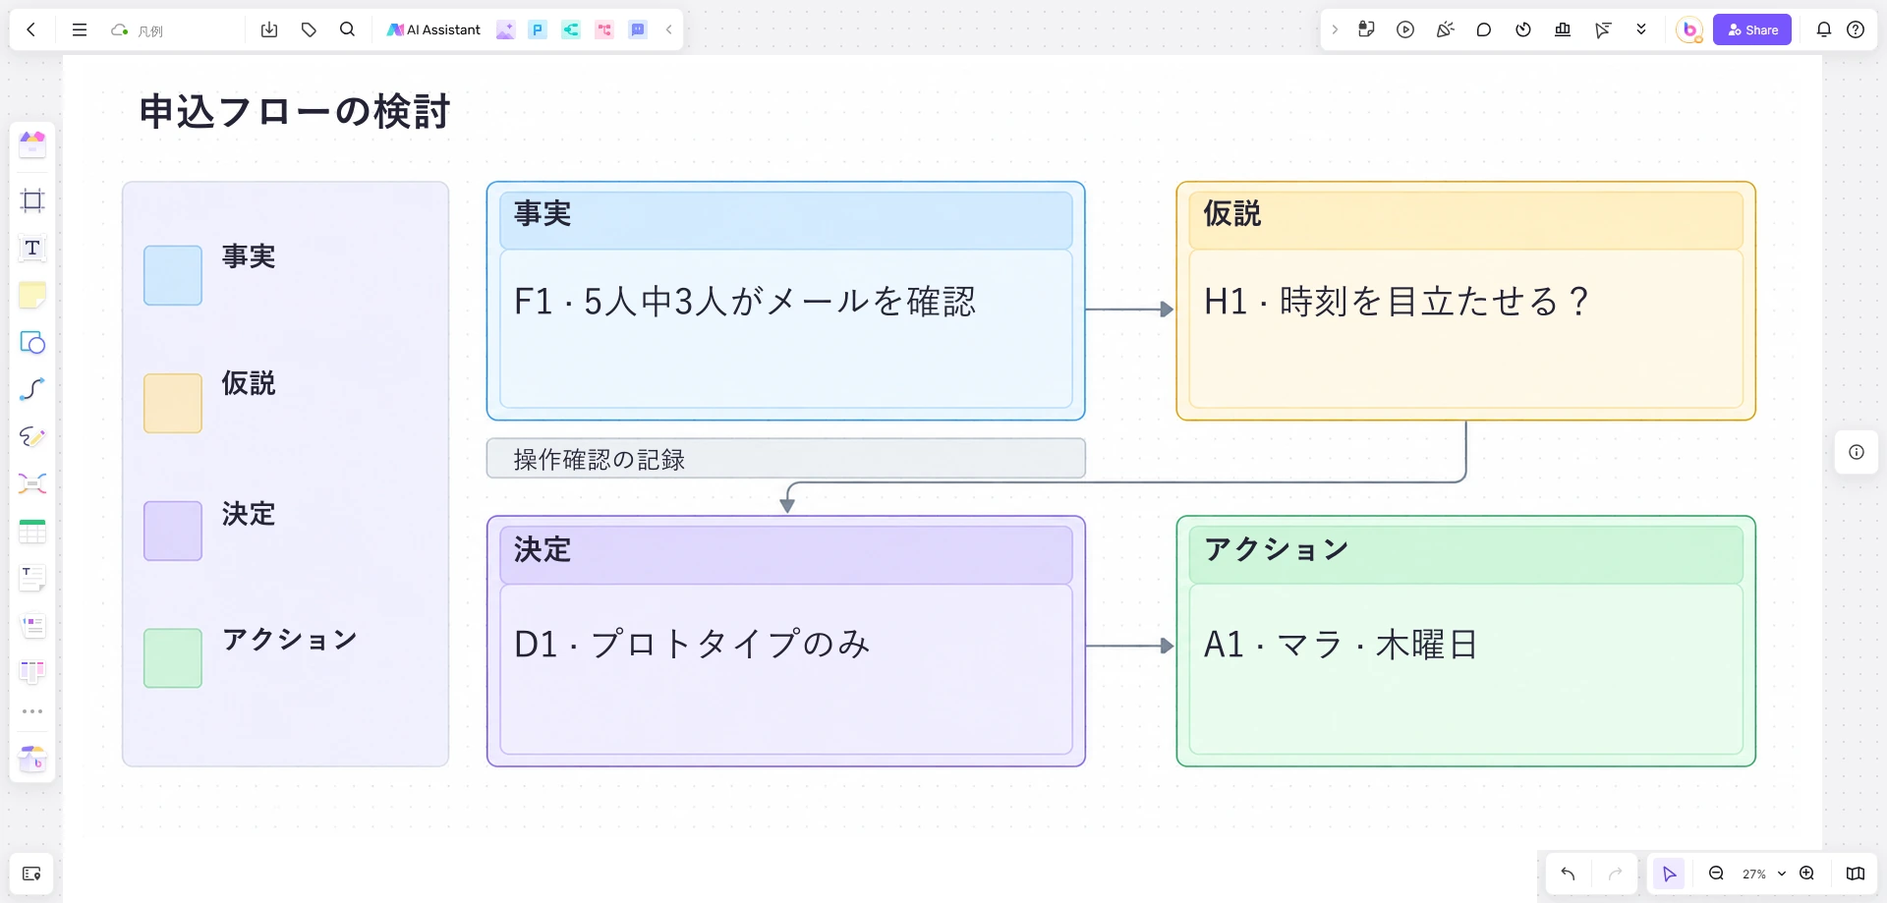Click the party popper celebration icon
Image resolution: width=1887 pixels, height=903 pixels.
pos(1445,29)
